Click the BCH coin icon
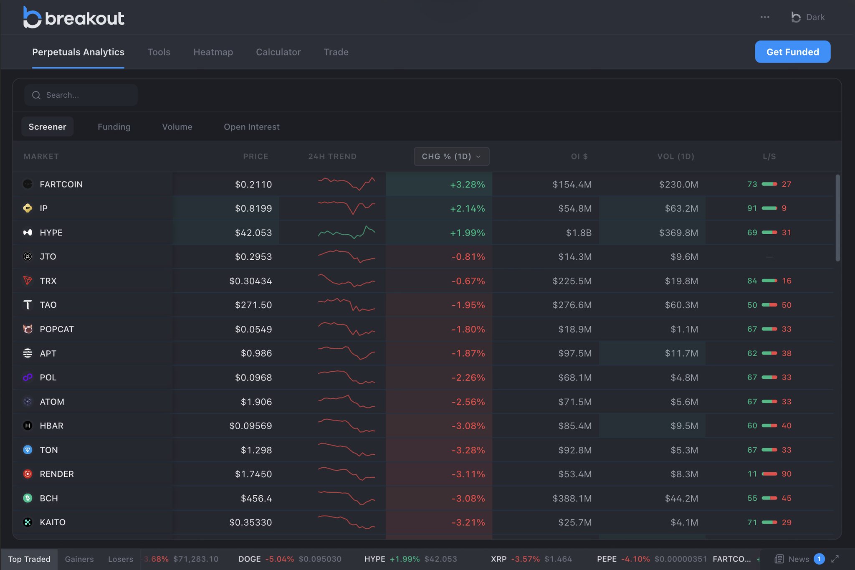This screenshot has height=570, width=855. coord(28,498)
